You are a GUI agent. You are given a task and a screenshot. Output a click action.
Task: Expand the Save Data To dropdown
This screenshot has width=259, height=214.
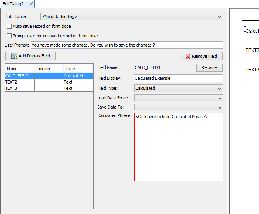point(178,107)
